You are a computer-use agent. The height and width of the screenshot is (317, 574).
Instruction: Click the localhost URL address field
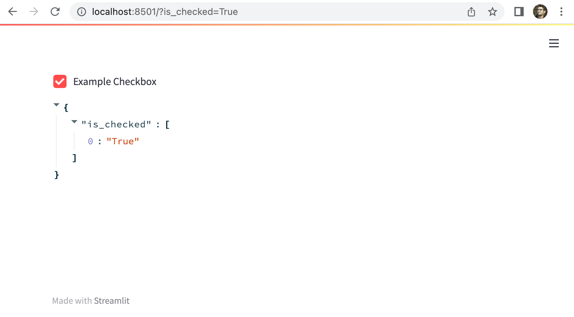[x=265, y=12]
